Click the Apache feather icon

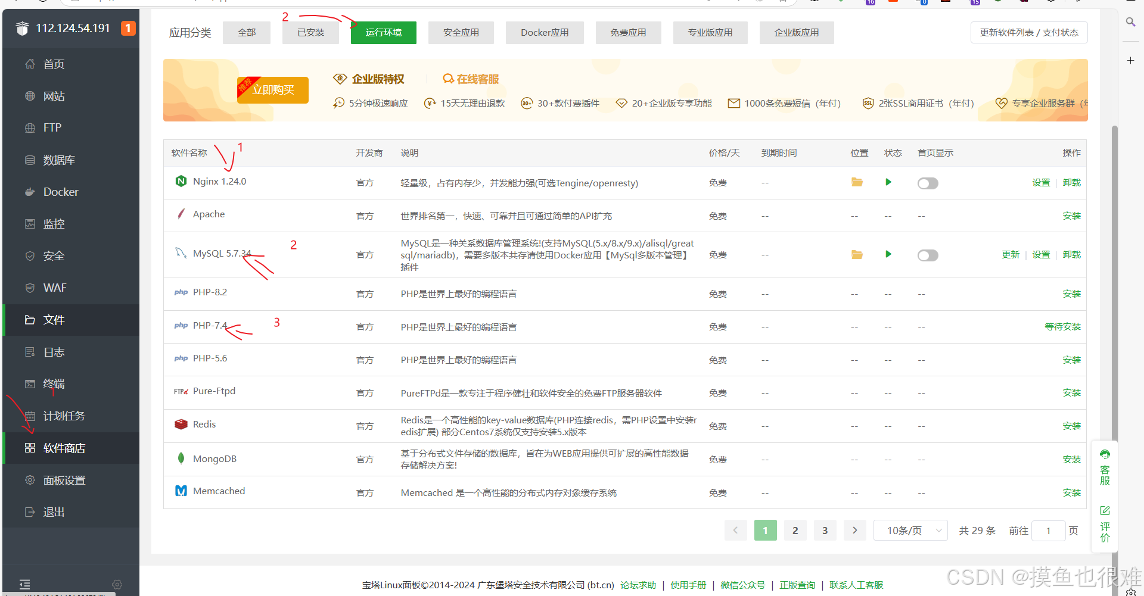[x=181, y=214]
